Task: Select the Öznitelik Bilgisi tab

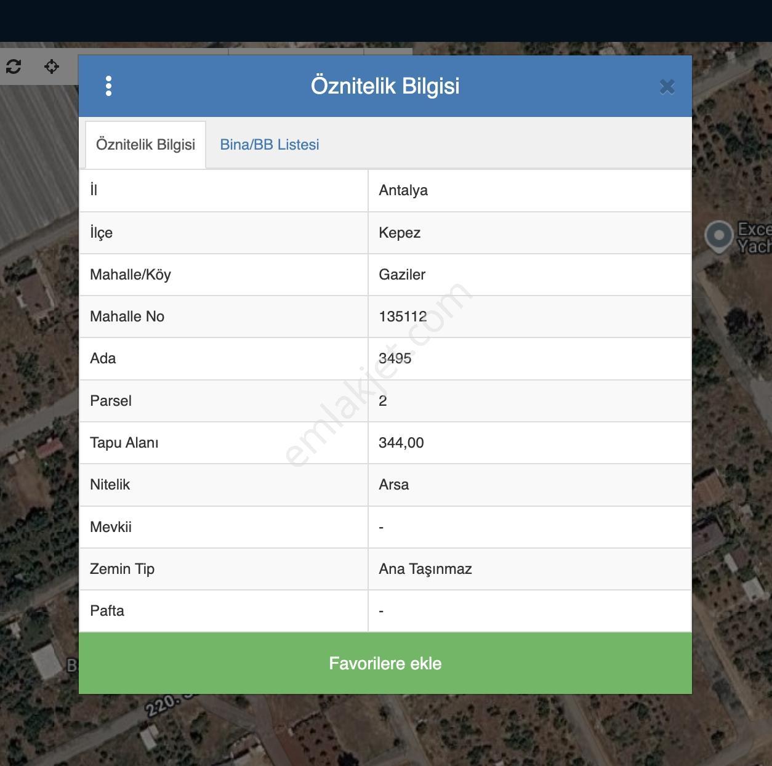Action: coord(145,145)
